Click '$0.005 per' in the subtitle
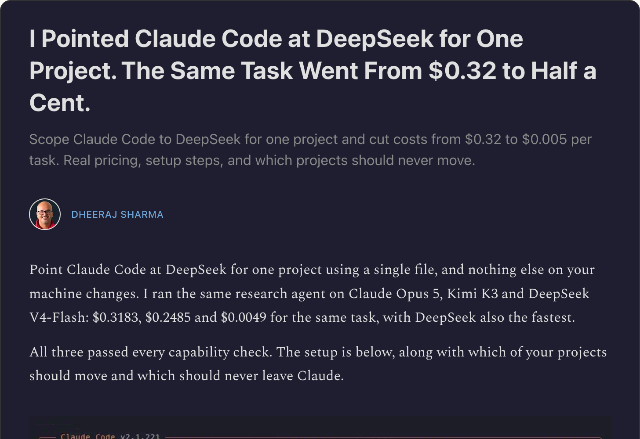Image resolution: width=640 pixels, height=439 pixels. [557, 139]
